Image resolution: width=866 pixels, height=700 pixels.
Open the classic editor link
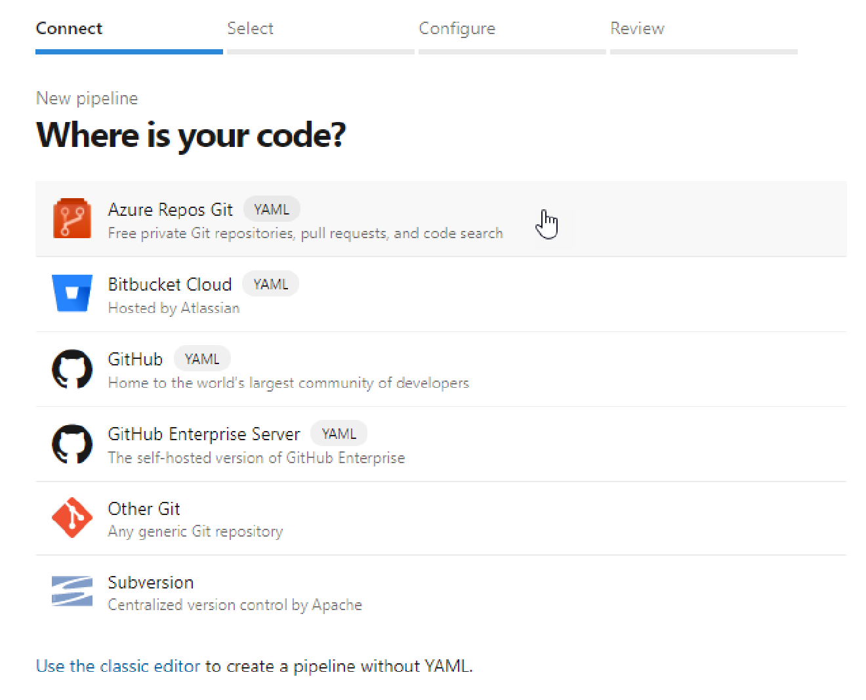[117, 666]
